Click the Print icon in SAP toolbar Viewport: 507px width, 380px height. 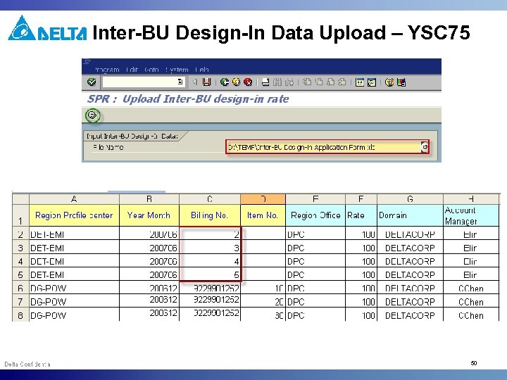[265, 82]
